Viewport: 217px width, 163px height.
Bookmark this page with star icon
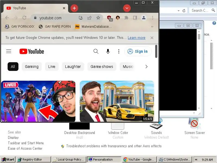pos(98,18)
